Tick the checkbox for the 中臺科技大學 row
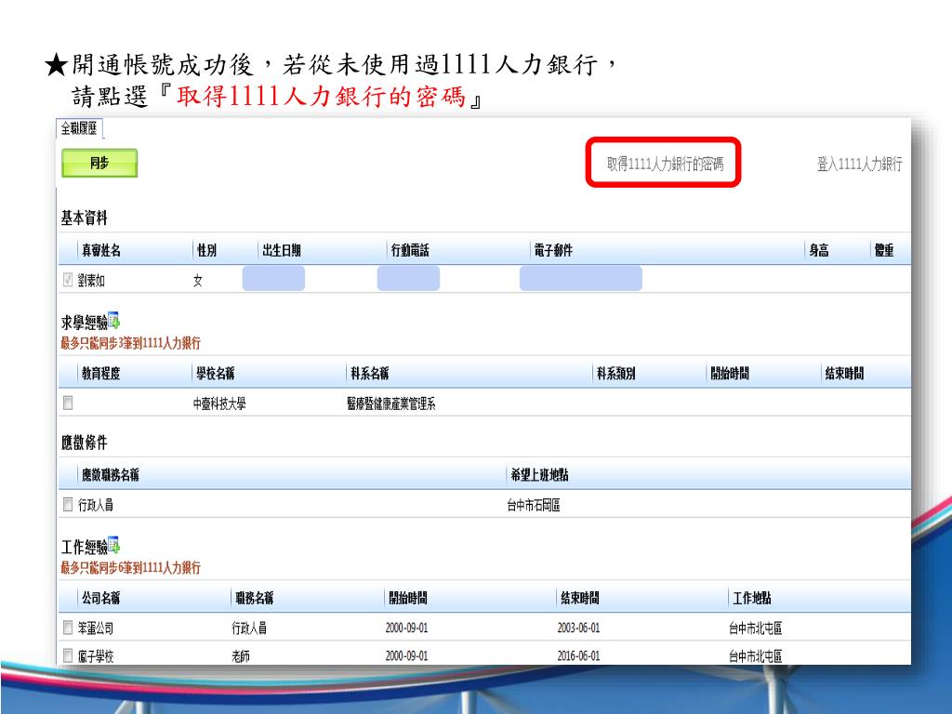Viewport: 952px width, 714px height. pyautogui.click(x=68, y=403)
